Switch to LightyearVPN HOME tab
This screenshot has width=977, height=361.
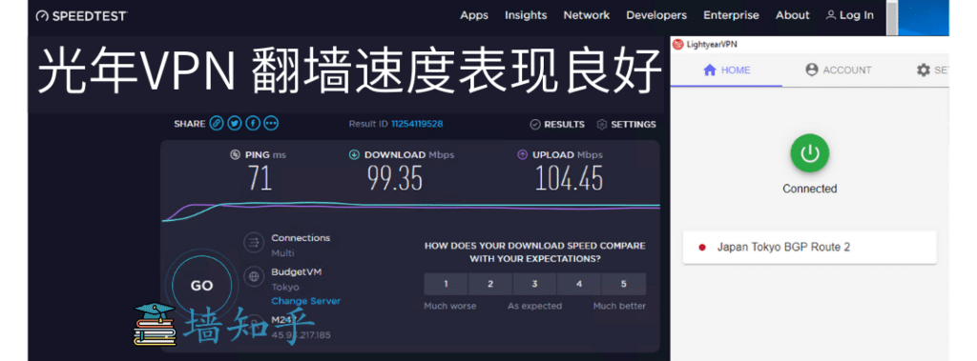(726, 70)
